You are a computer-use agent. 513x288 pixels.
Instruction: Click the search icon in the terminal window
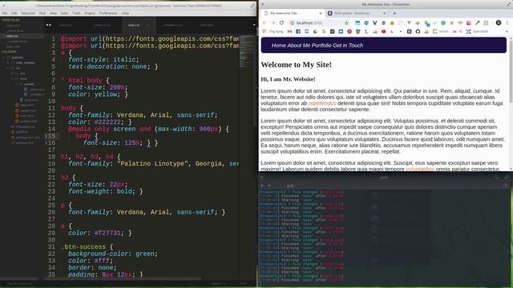coord(496,178)
